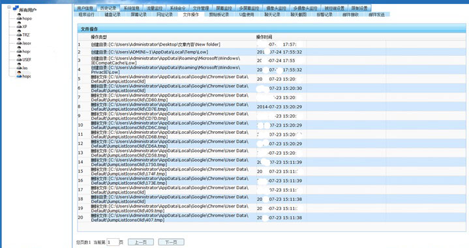
Task: Click row number 5 in the list
Action: (80, 79)
